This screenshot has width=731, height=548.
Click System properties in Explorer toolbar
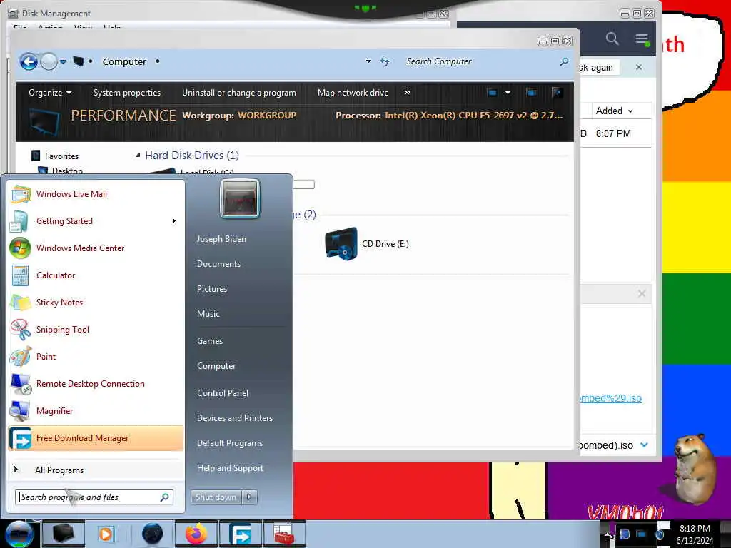click(127, 93)
